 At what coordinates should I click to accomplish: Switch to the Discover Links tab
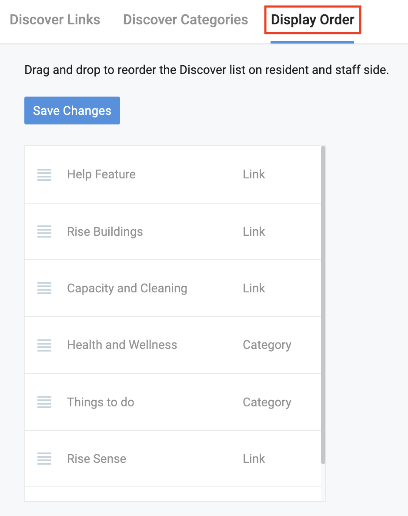(55, 20)
